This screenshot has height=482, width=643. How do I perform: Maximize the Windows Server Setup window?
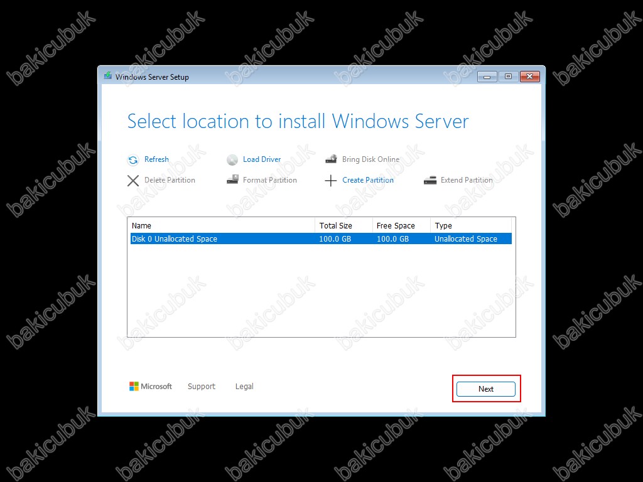509,77
